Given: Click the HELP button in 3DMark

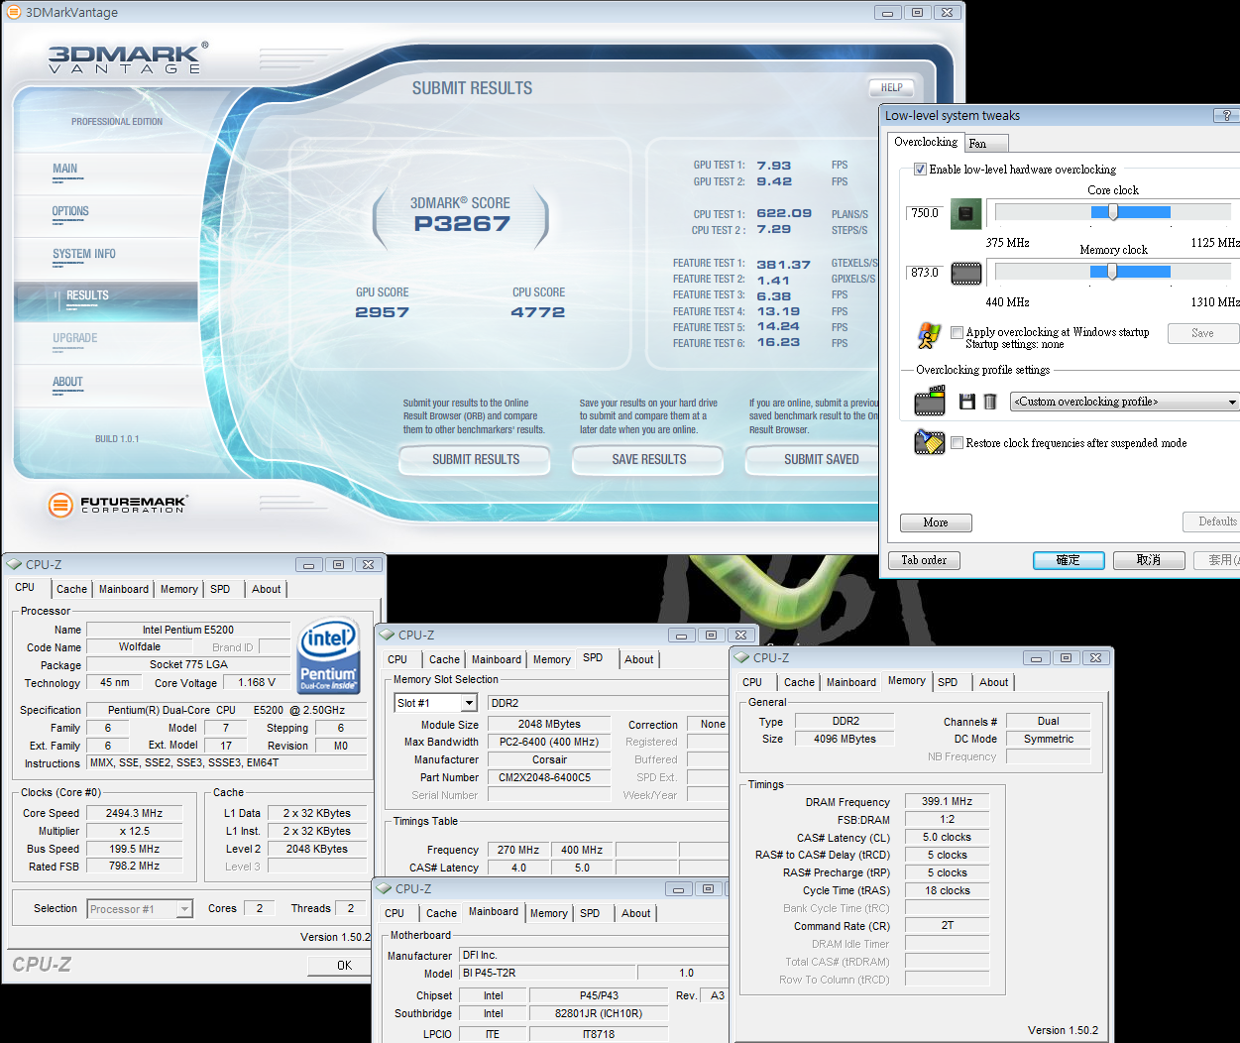Looking at the screenshot, I should point(891,87).
